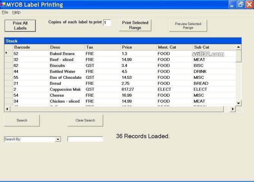Click ELECT master category cell
254x182 pixels.
[175, 89]
